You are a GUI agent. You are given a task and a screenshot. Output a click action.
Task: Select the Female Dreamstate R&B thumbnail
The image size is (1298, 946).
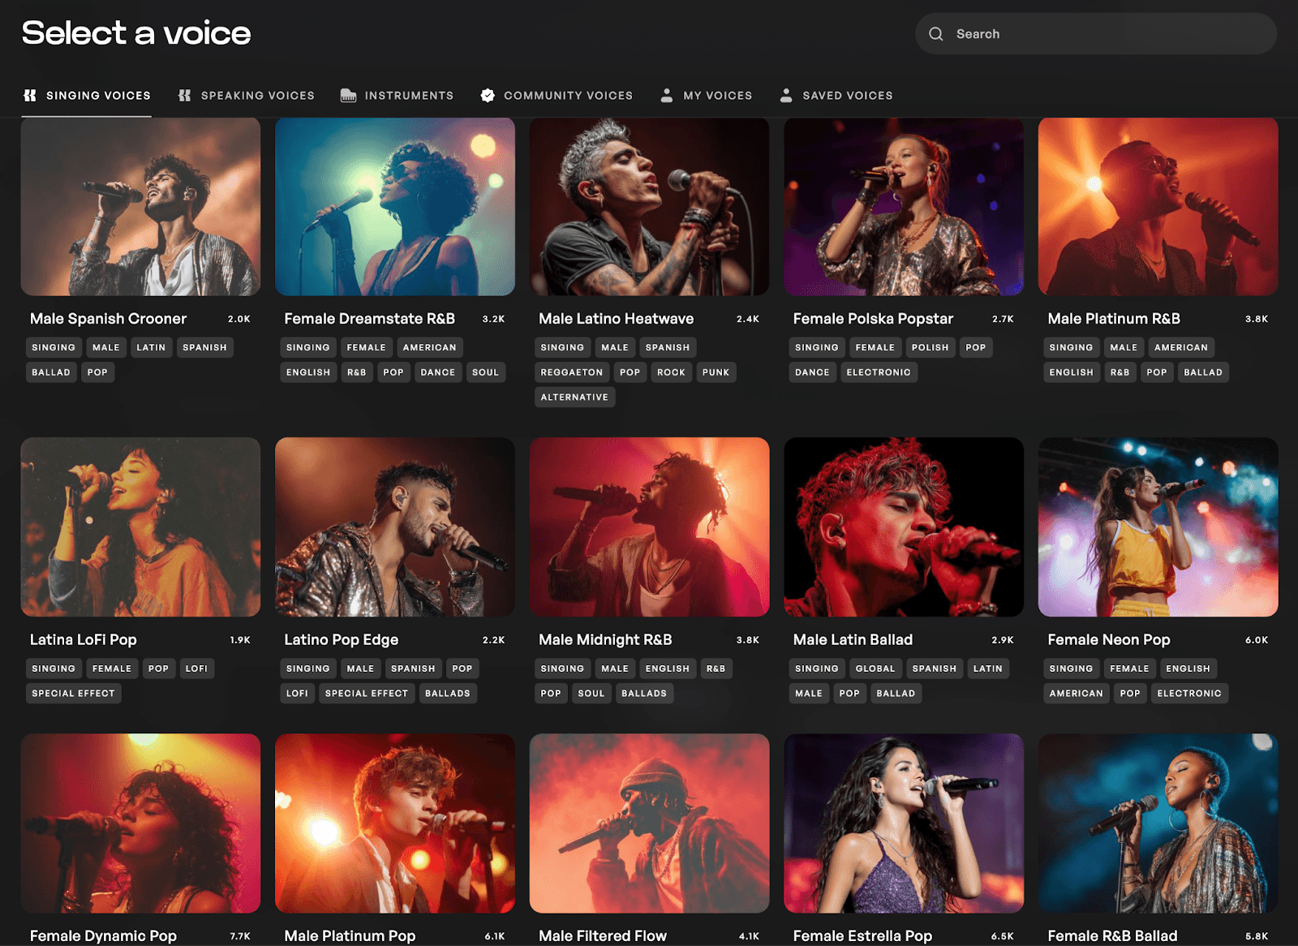(395, 207)
